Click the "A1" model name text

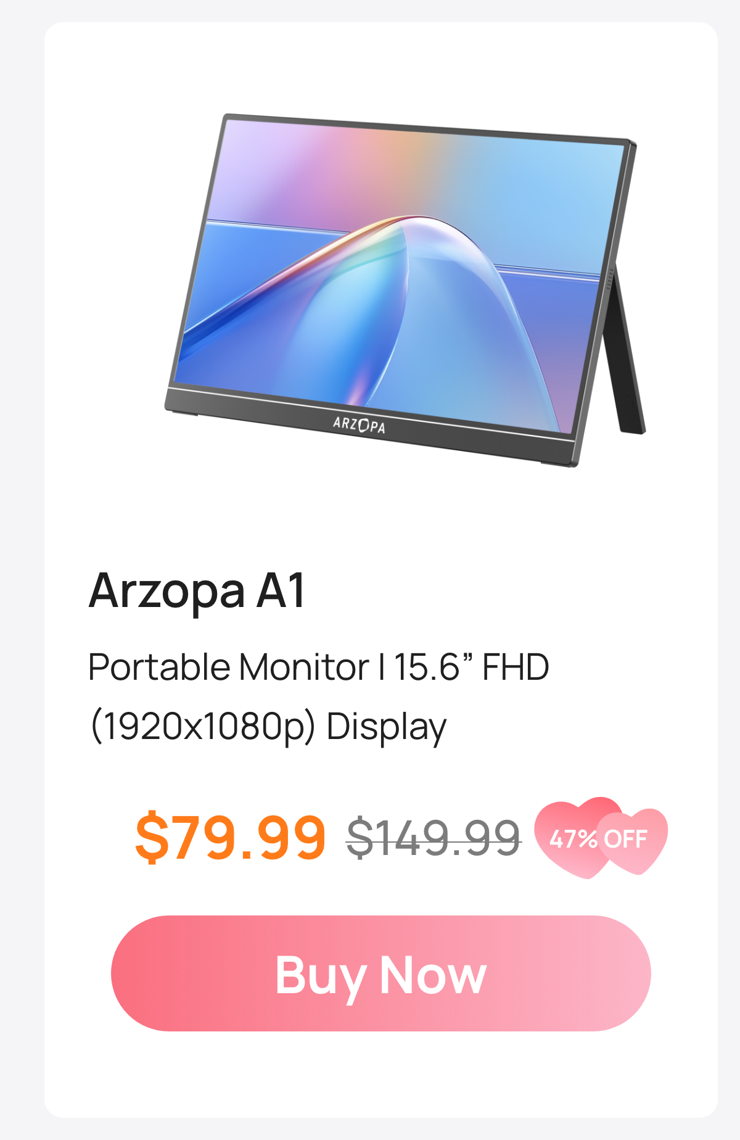(281, 590)
